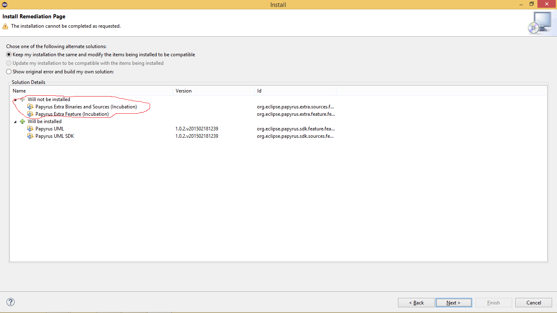557x313 pixels.
Task: Click the Id org.eclipse.papyrus.sdk.sources.fe...
Action: coord(296,136)
